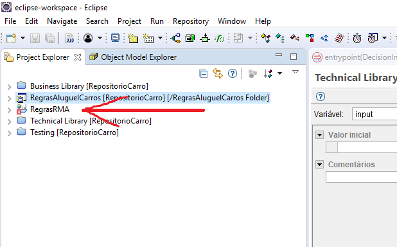This screenshot has width=397, height=247.
Task: Open the Edit menu
Action: pyautogui.click(x=31, y=21)
